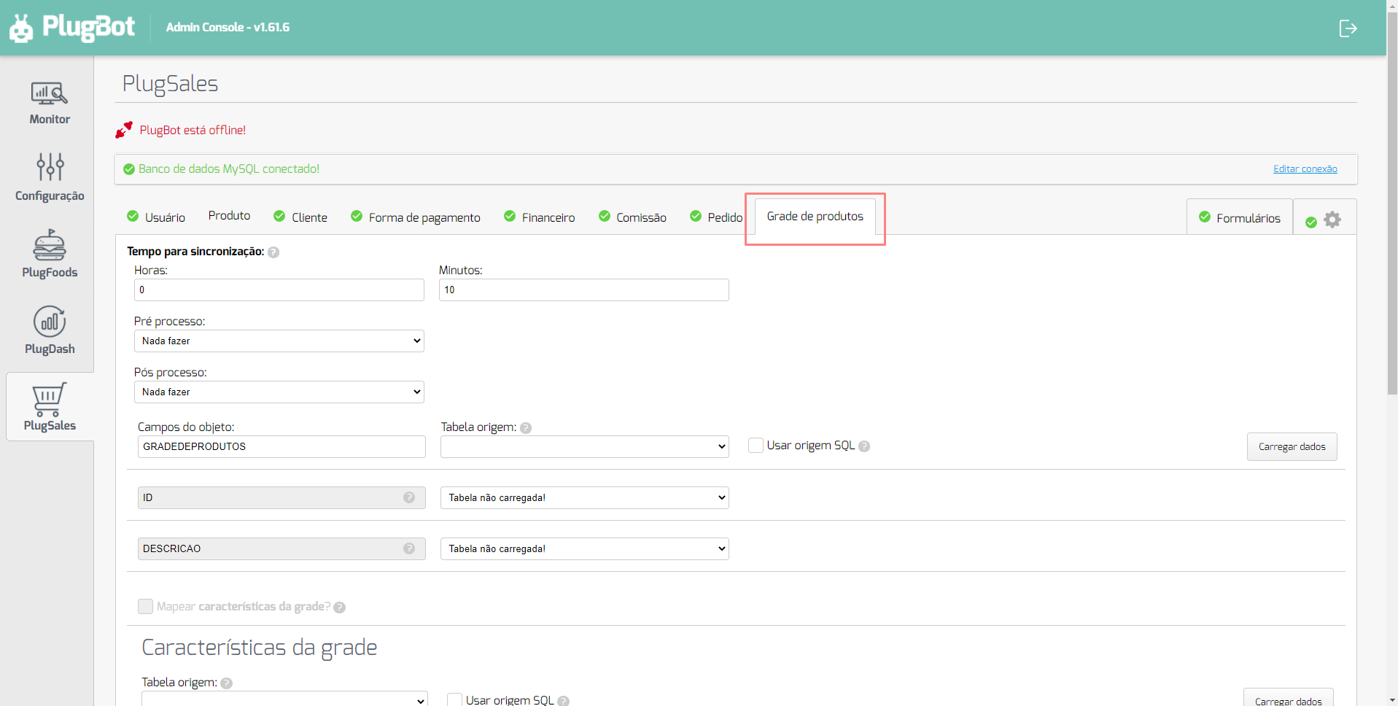
Task: Enable first Usar origem SQL checkbox
Action: 756,445
